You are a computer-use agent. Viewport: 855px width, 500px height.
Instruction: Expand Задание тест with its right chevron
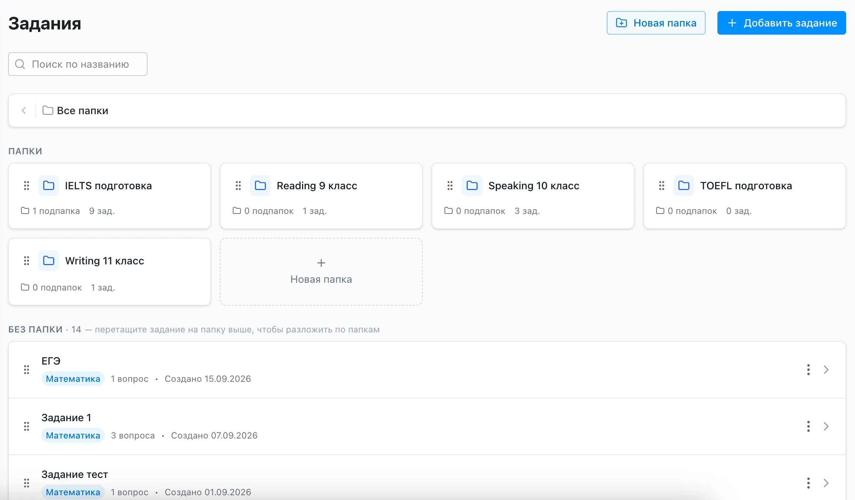pyautogui.click(x=826, y=483)
